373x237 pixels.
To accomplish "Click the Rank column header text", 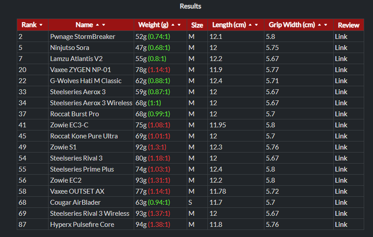I will 29,25.
